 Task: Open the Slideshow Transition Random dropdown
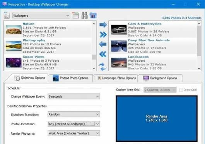click(x=74, y=114)
